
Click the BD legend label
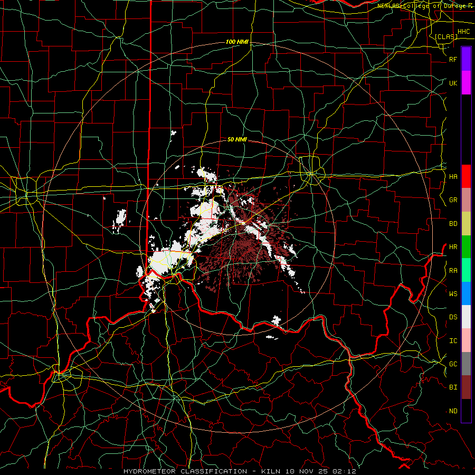pos(453,224)
